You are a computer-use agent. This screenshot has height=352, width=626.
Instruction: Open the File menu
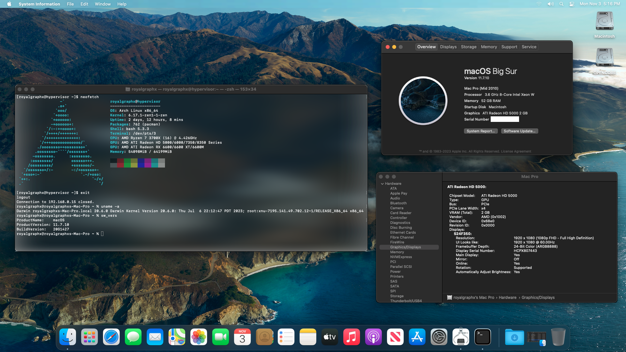(70, 4)
